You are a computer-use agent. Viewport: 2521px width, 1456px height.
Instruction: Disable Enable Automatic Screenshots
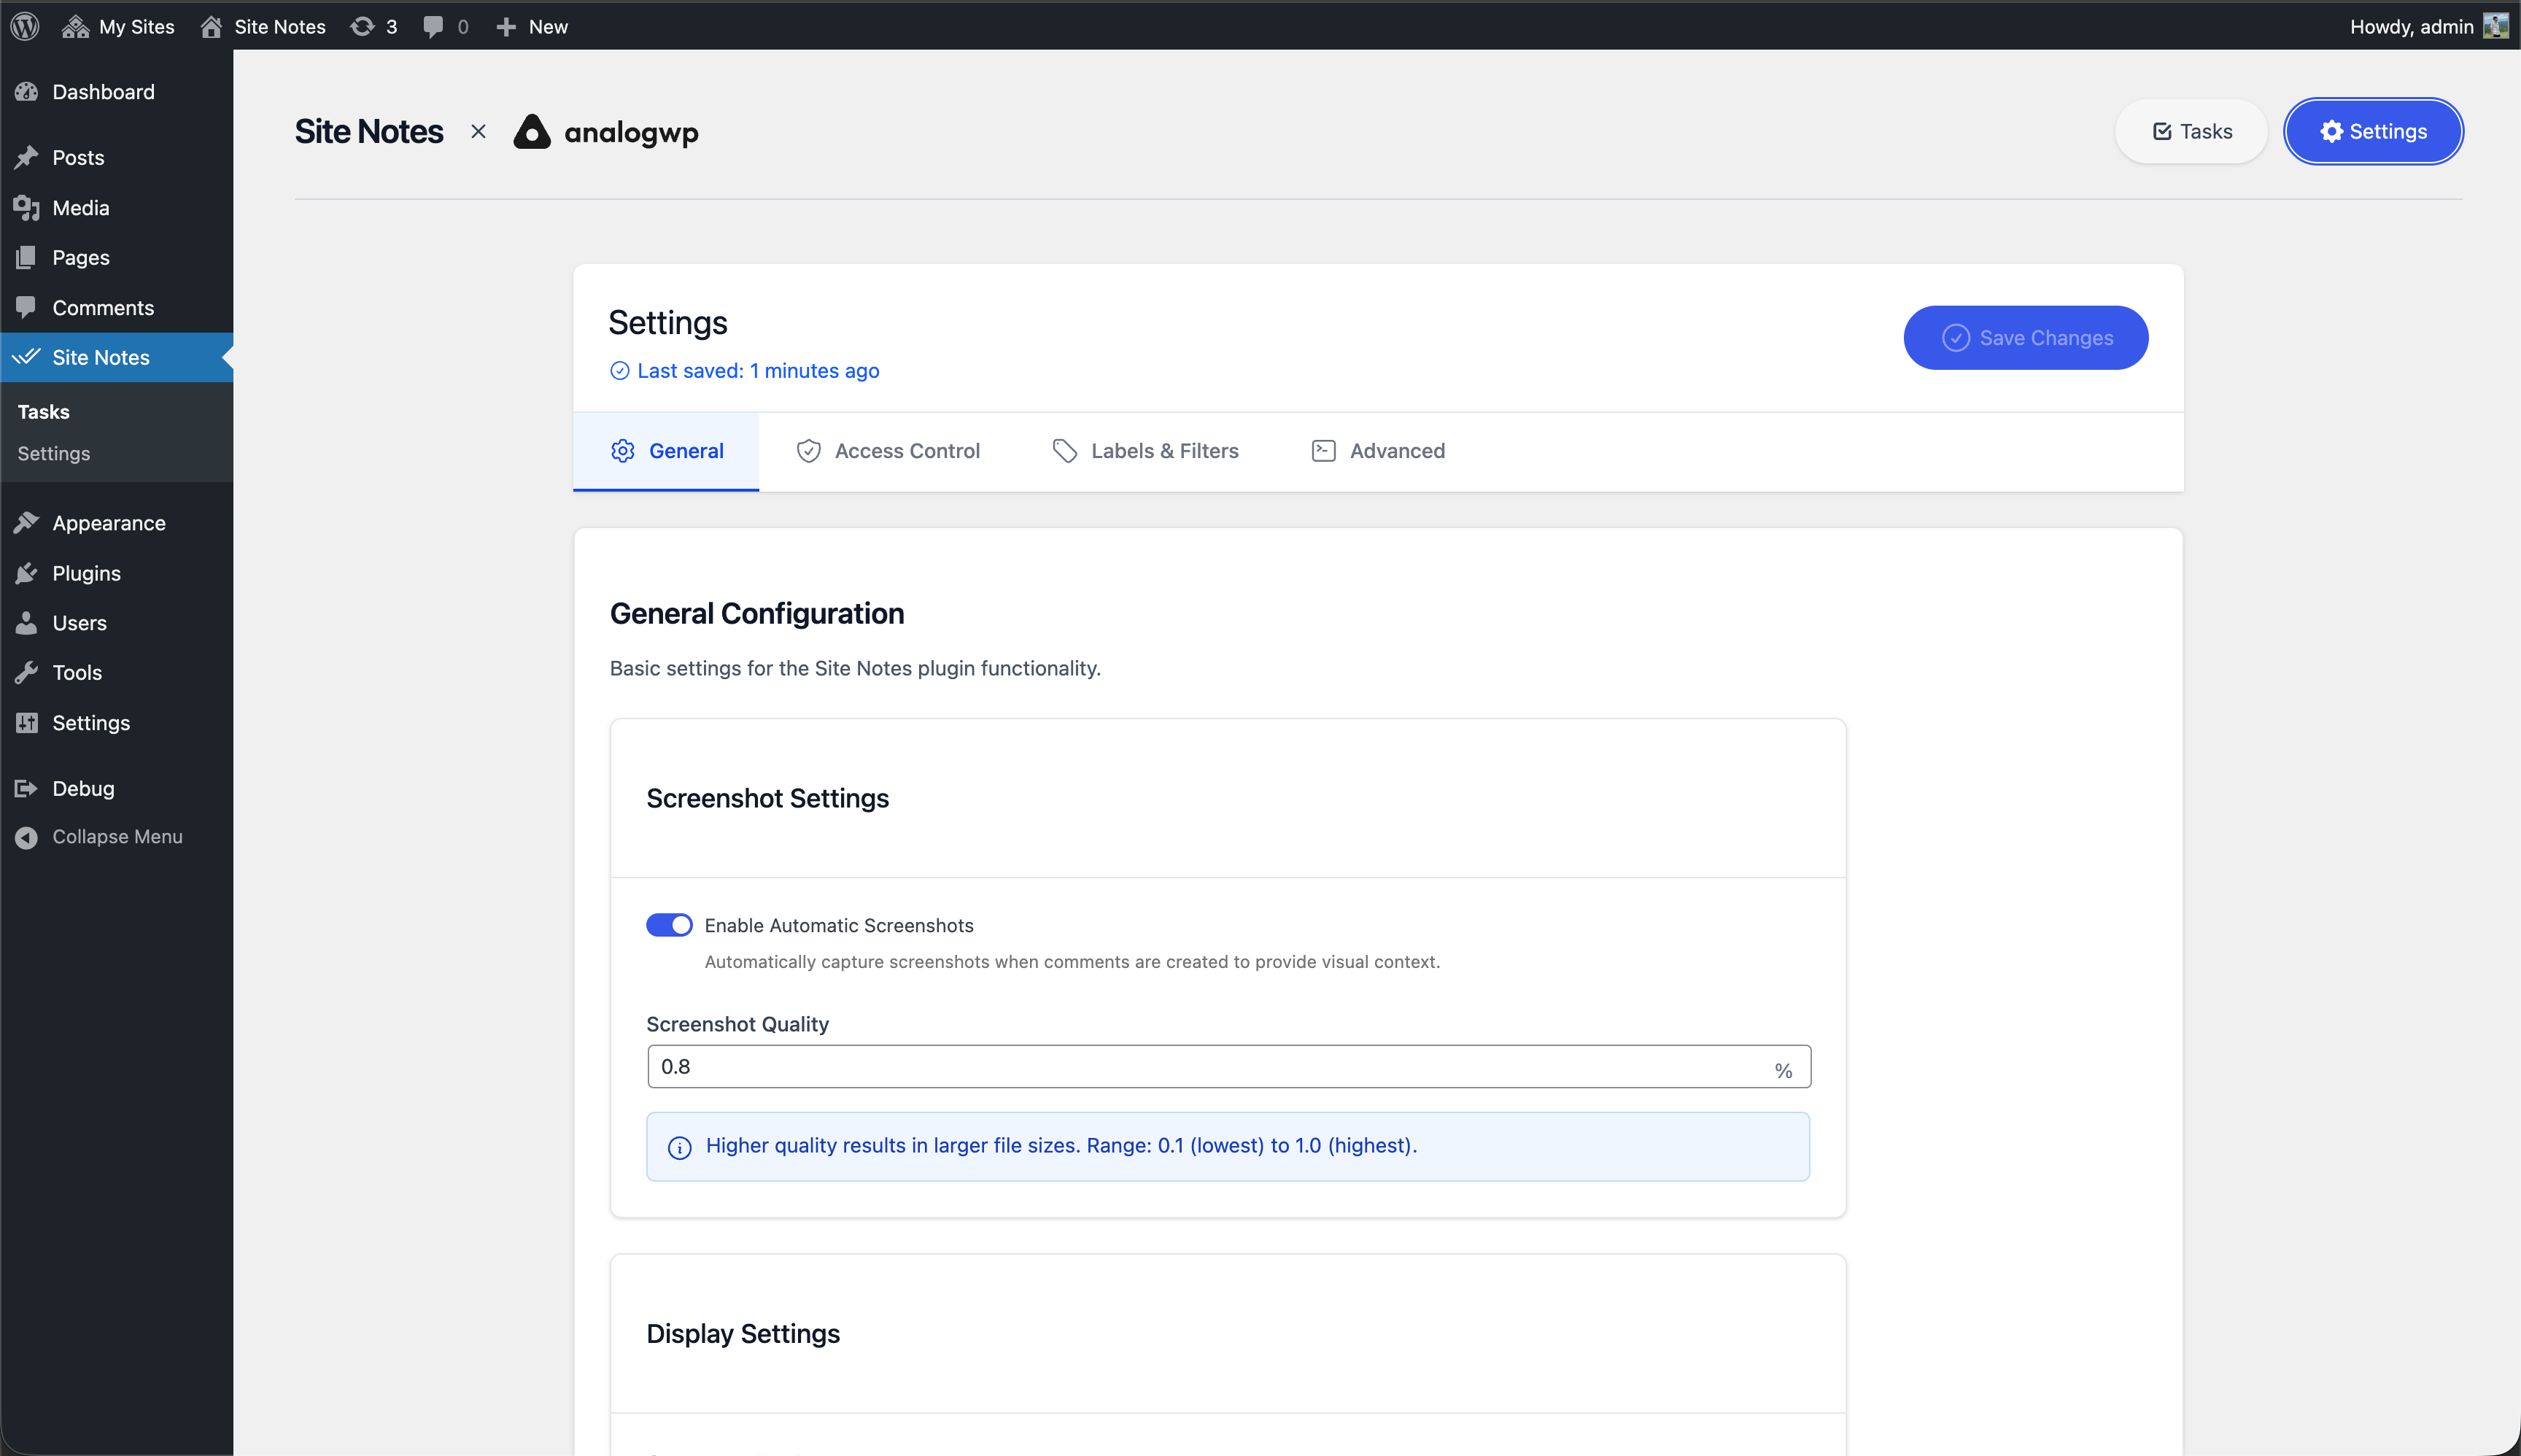pos(668,924)
